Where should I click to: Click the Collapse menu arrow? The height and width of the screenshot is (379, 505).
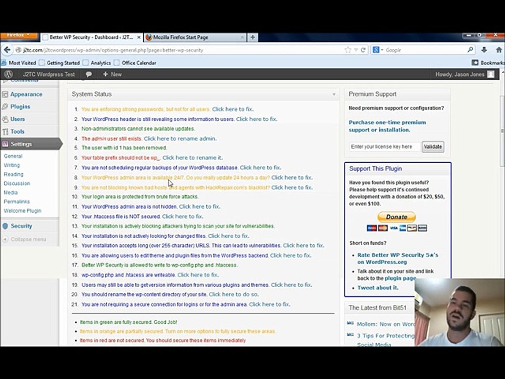pos(5,239)
